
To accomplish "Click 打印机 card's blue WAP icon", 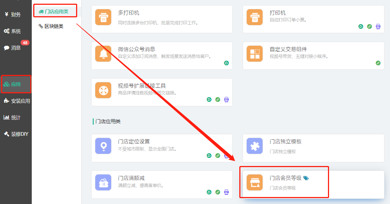I will click(x=378, y=27).
